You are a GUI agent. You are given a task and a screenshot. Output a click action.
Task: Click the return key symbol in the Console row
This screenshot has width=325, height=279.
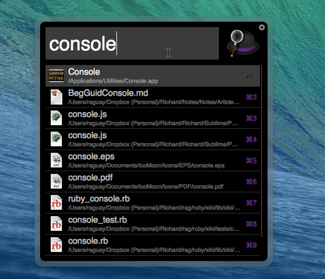(x=249, y=76)
